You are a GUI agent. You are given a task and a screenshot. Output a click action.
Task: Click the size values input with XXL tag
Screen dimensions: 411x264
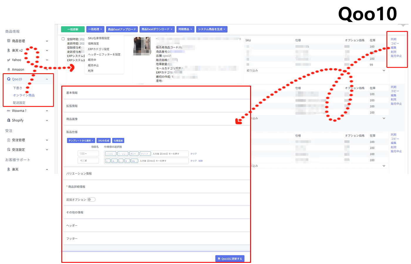point(146,161)
